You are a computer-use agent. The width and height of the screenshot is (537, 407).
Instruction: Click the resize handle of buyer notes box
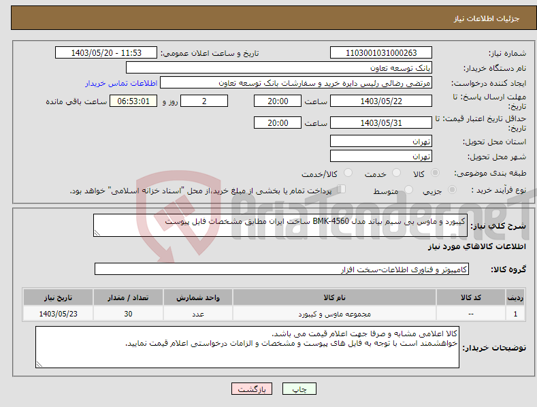(39, 364)
